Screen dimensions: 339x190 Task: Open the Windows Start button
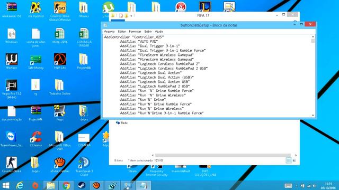[x=6, y=185]
